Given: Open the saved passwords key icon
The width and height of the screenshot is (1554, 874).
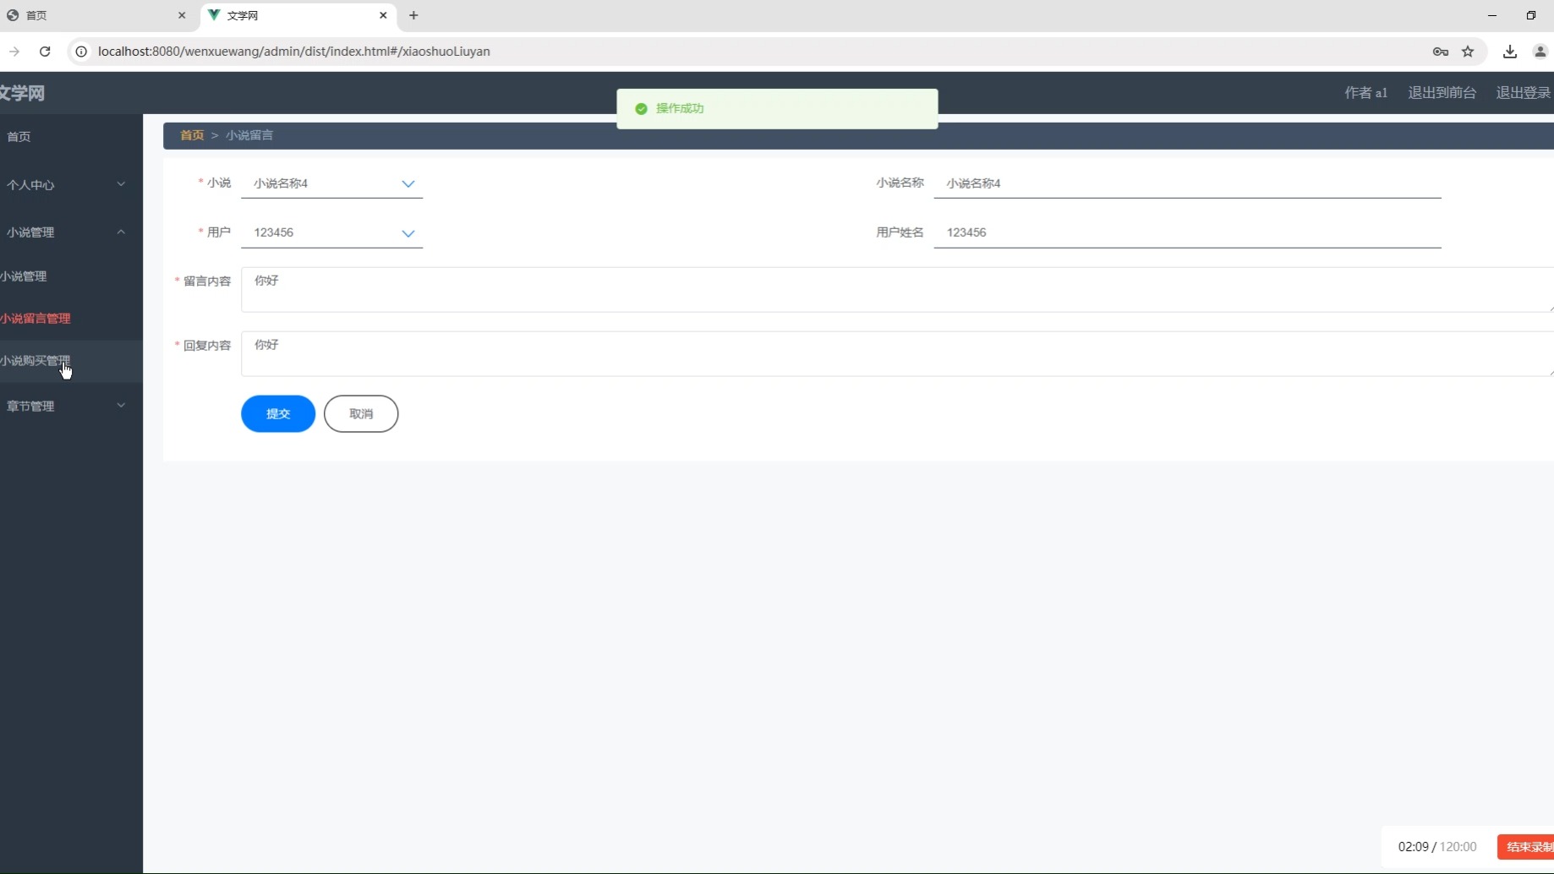Looking at the screenshot, I should click(1441, 52).
